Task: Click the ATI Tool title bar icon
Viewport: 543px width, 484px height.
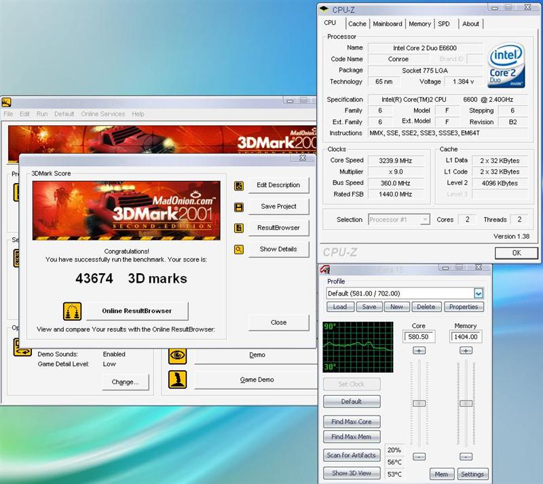Action: click(325, 269)
